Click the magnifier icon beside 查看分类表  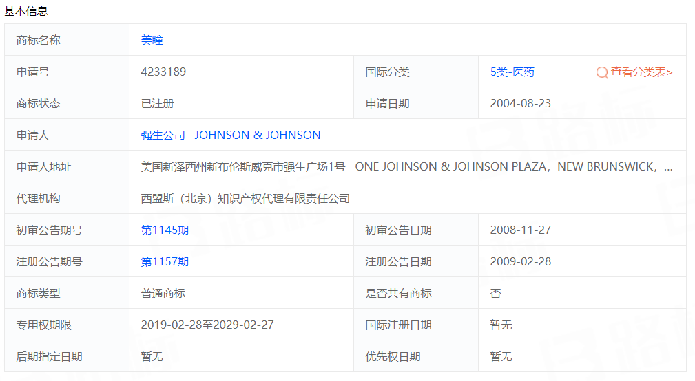coord(602,73)
